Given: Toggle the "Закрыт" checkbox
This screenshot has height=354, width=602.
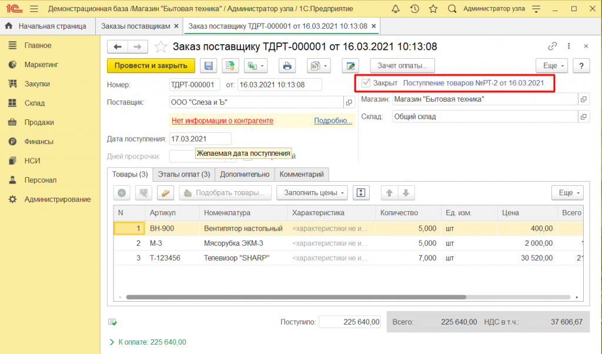Looking at the screenshot, I should point(366,84).
